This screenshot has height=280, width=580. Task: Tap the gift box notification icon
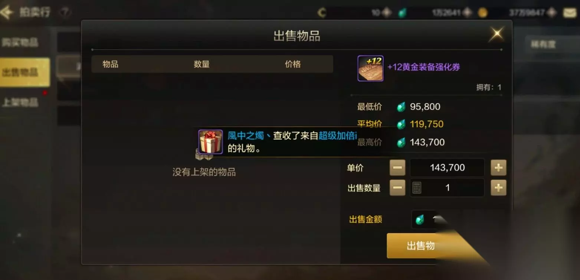tap(210, 142)
